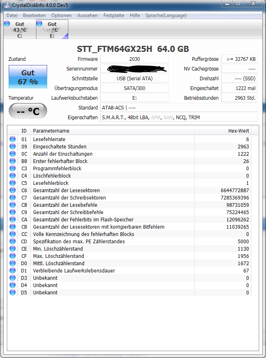The width and height of the screenshot is (266, 358).
Task: Click hex value 6644772887
Action: click(x=234, y=190)
